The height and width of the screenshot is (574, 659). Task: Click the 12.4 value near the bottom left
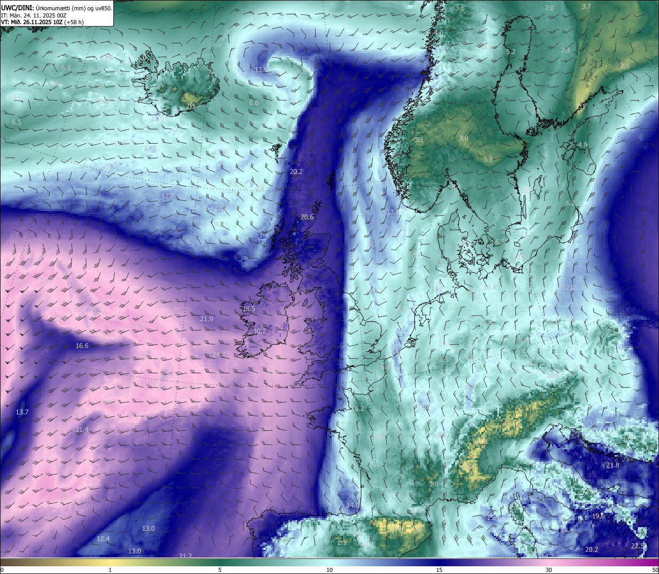coord(103,539)
